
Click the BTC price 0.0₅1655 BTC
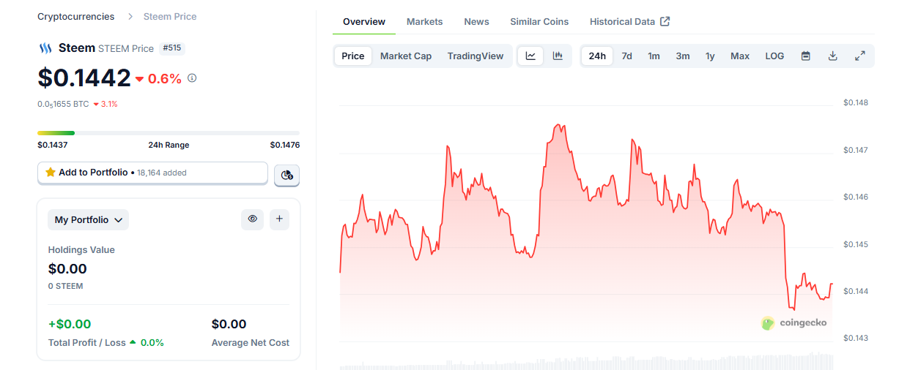point(63,104)
